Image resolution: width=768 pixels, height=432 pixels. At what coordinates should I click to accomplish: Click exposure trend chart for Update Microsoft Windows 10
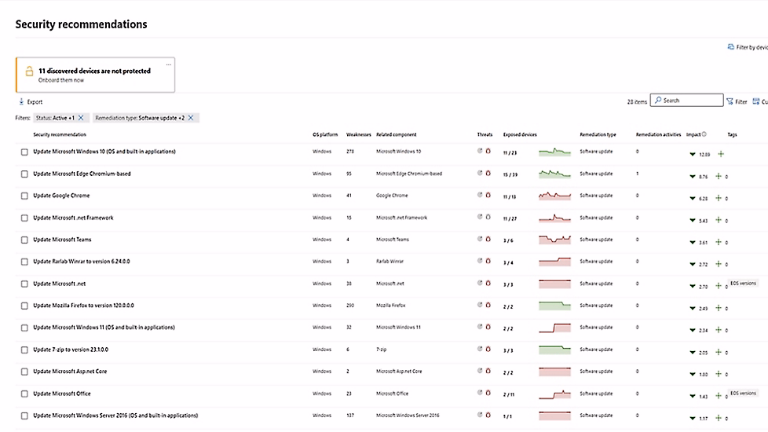[x=554, y=152]
